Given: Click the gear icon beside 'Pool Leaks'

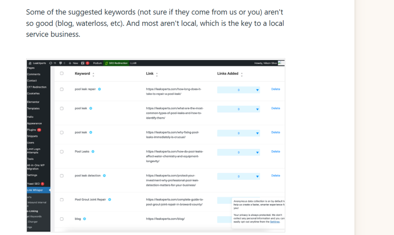Looking at the screenshot, I should point(93,152).
